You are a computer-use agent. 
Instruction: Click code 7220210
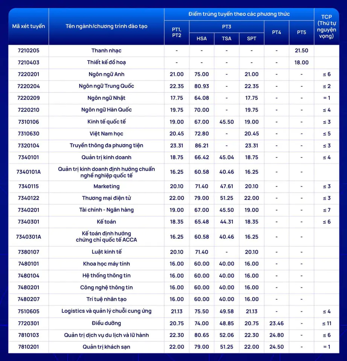point(29,110)
